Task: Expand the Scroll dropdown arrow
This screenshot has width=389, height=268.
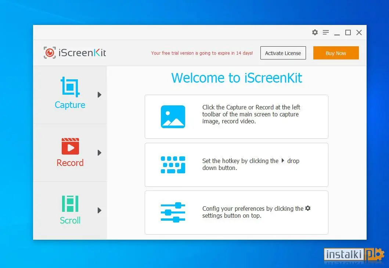Action: tap(100, 210)
